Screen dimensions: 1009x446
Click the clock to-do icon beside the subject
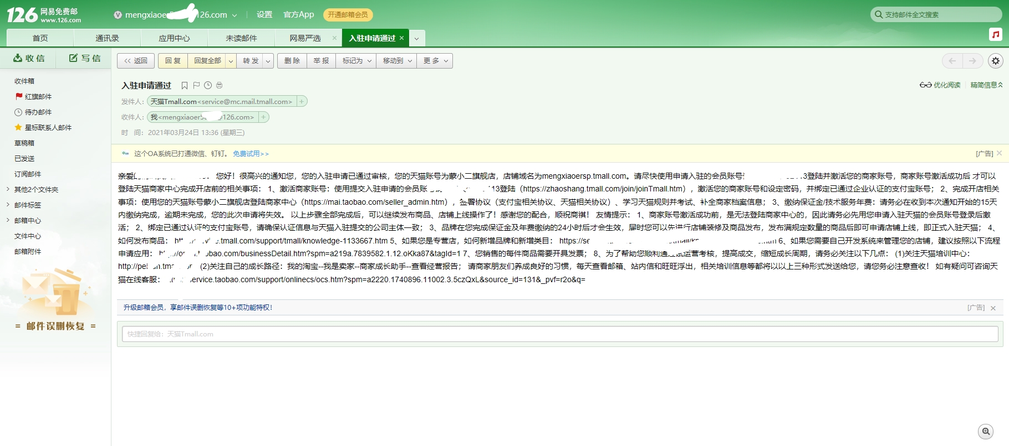point(208,85)
